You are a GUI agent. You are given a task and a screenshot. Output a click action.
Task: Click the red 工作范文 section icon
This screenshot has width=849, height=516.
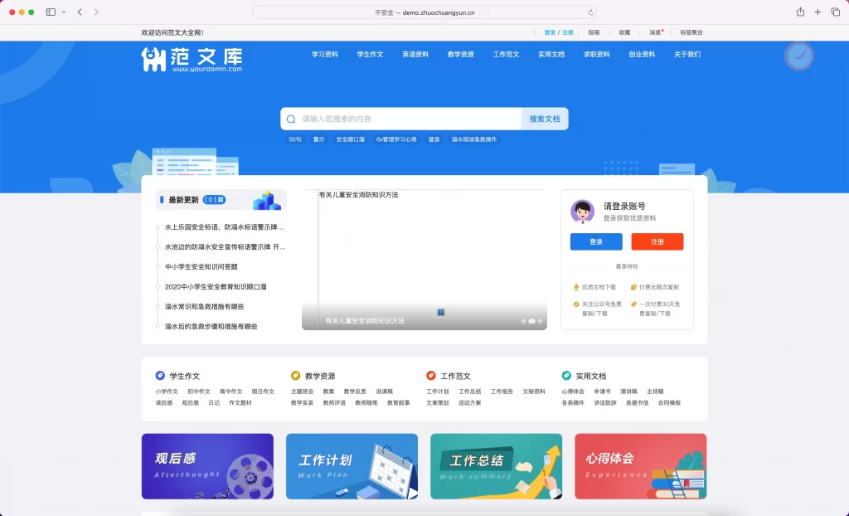[429, 374]
